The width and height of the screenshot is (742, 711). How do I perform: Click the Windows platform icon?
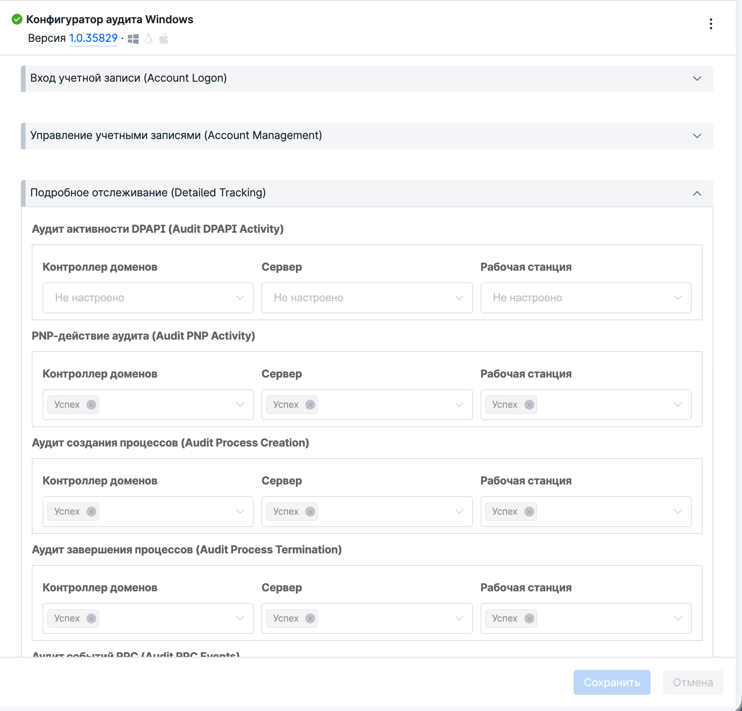click(x=133, y=39)
